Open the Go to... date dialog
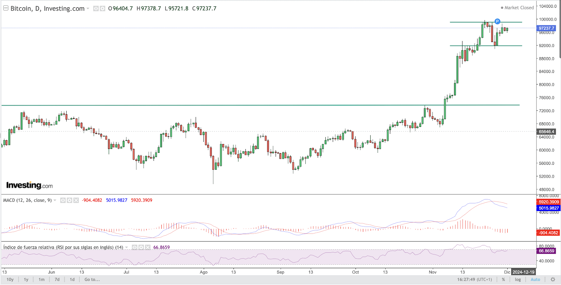561x285 pixels. (92, 279)
